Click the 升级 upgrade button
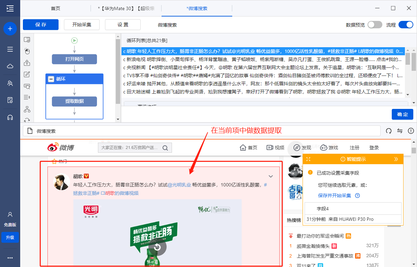Image resolution: width=417 pixels, height=267 pixels. 10,237
